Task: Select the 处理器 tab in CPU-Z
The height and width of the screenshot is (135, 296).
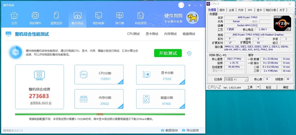Action: 212,10
